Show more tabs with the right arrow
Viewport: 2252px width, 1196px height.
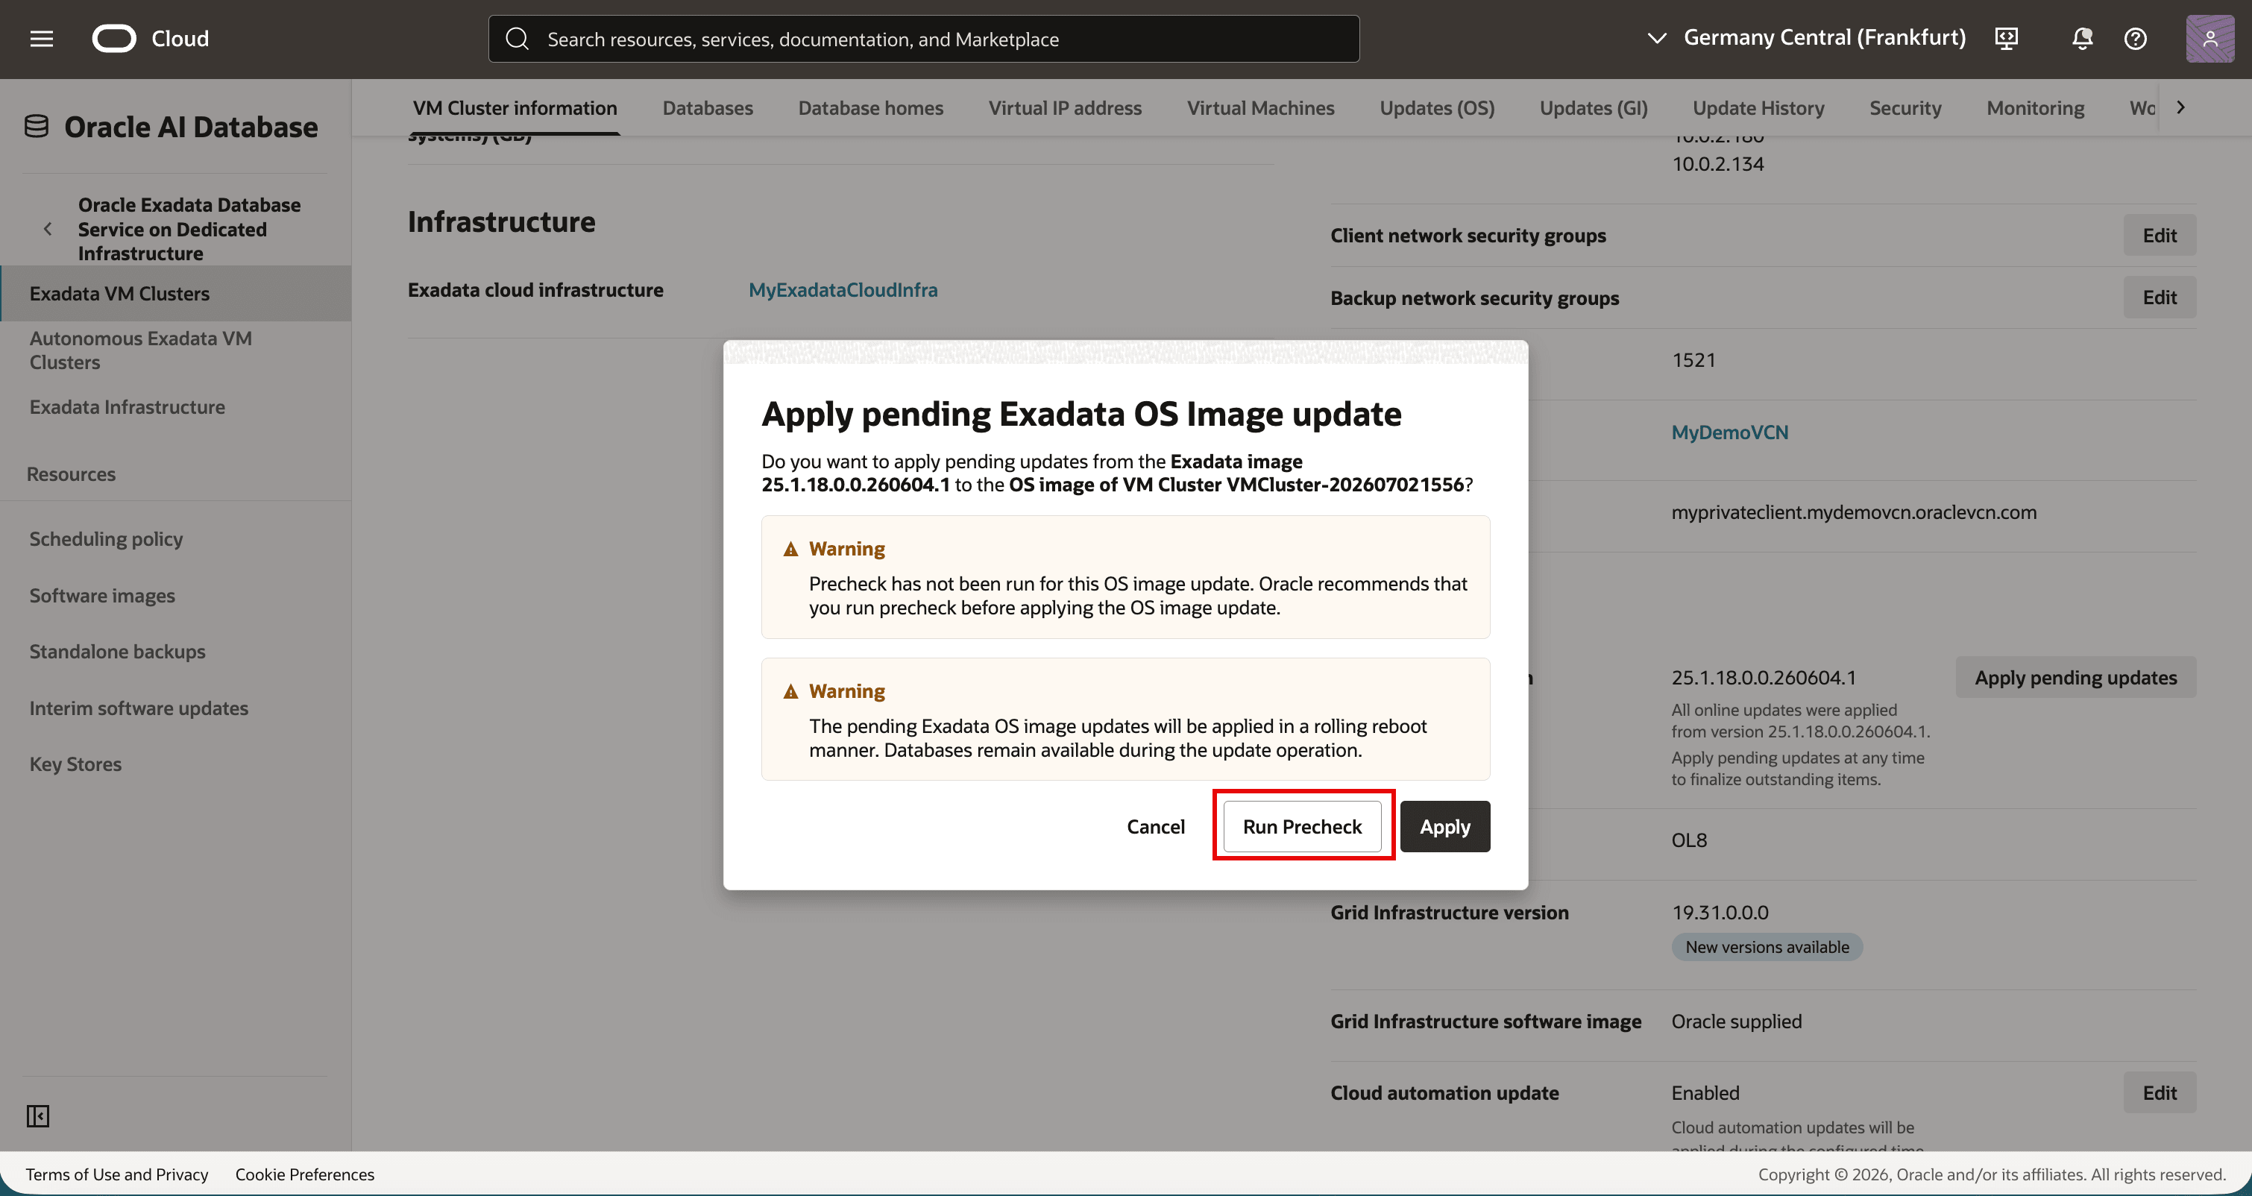(x=2180, y=107)
